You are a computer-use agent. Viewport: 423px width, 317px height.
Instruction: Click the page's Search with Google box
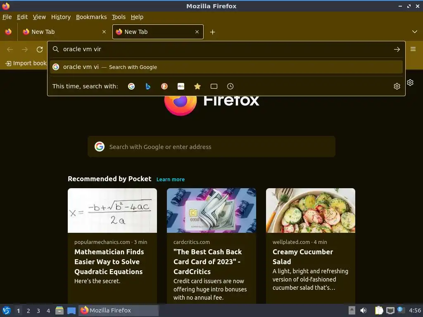click(211, 147)
